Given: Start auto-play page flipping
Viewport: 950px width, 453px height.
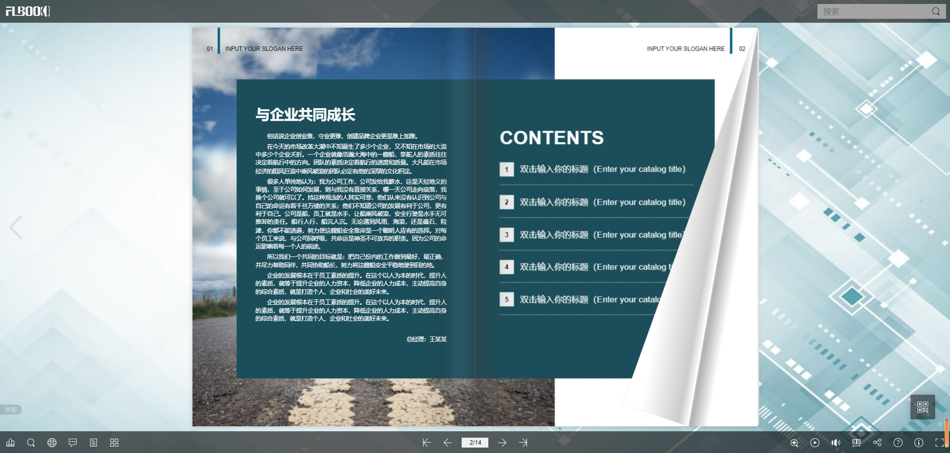Looking at the screenshot, I should [x=815, y=443].
